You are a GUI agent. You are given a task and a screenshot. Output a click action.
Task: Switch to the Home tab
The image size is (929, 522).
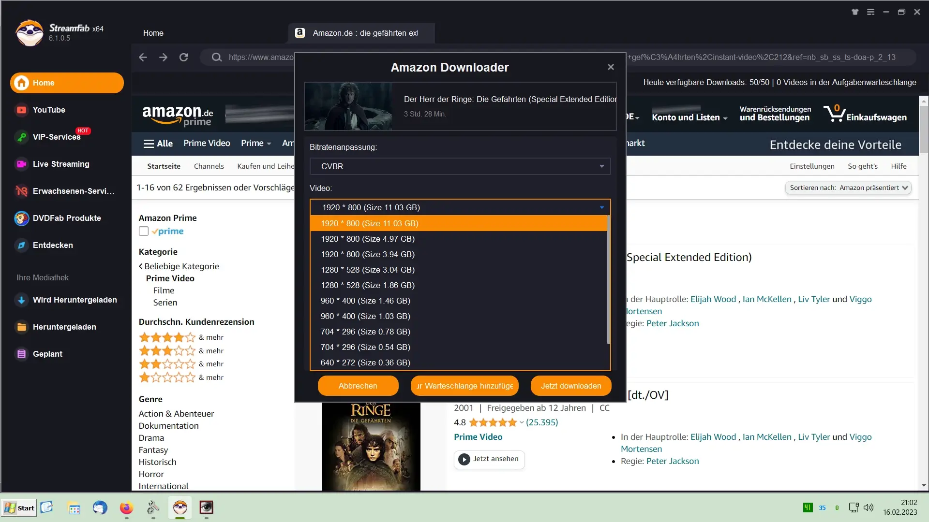click(153, 33)
